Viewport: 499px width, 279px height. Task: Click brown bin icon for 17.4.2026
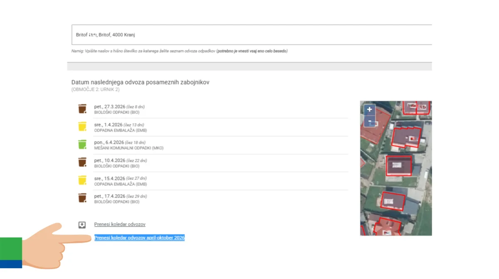(x=82, y=198)
